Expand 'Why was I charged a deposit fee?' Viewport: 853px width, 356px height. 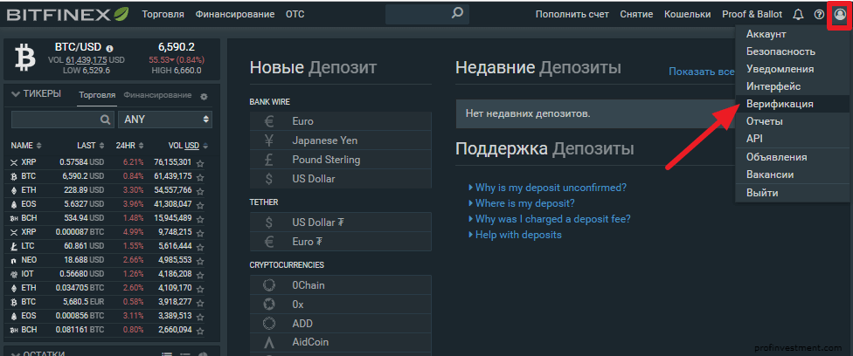click(x=552, y=219)
